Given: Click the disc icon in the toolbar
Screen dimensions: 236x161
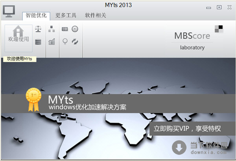Looking at the screenshot, I should pyautogui.click(x=75, y=29).
